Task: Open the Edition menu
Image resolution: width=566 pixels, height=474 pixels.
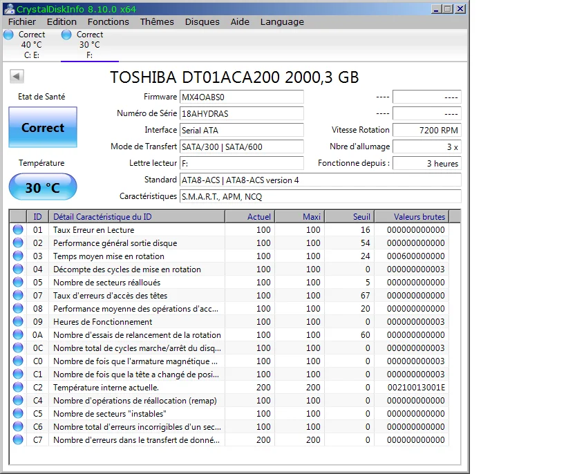Action: (x=62, y=21)
